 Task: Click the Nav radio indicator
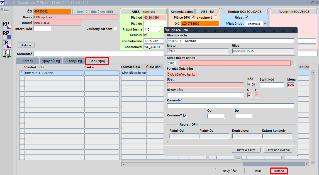(2, 10)
